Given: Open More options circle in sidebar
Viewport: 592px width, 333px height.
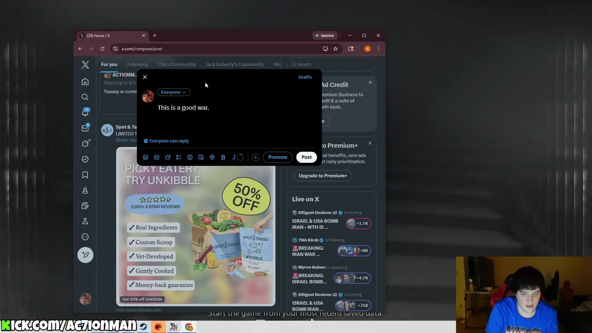Looking at the screenshot, I should pyautogui.click(x=85, y=237).
